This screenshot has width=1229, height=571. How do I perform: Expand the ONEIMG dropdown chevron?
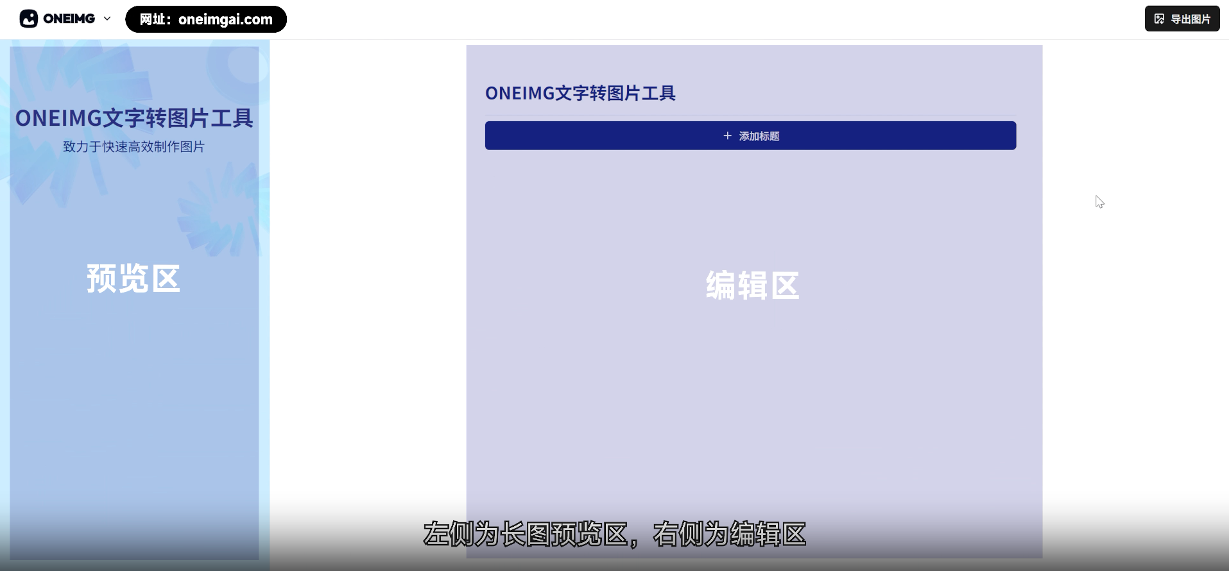(107, 19)
